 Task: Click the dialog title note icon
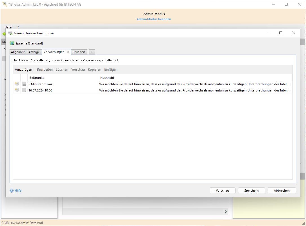click(10, 33)
